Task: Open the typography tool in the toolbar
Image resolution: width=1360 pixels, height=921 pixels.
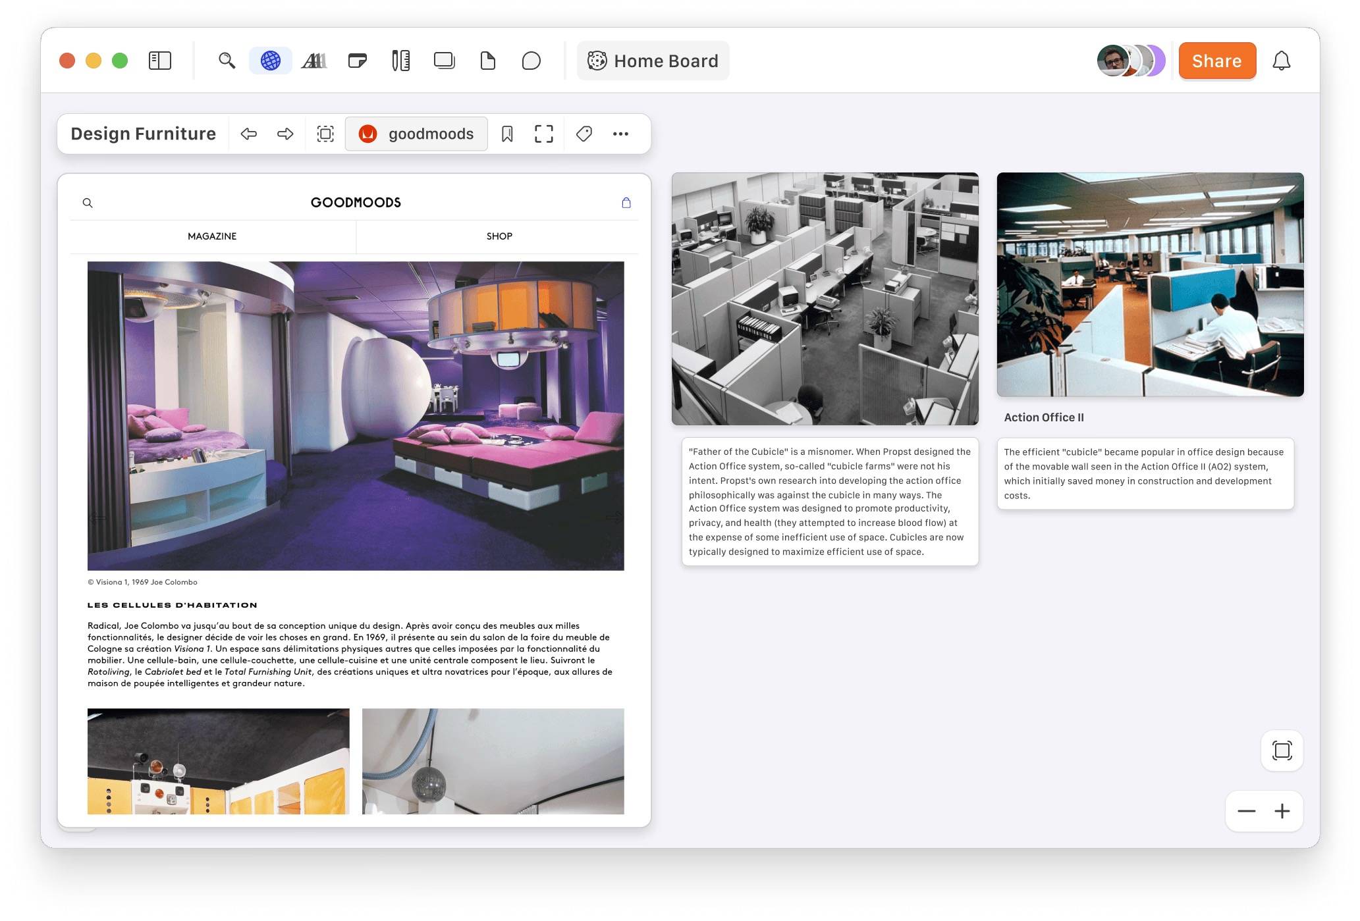Action: [314, 60]
